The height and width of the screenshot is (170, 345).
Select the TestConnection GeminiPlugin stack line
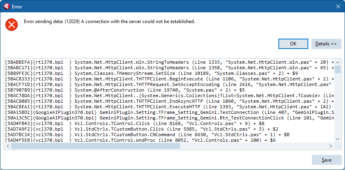click(x=160, y=112)
